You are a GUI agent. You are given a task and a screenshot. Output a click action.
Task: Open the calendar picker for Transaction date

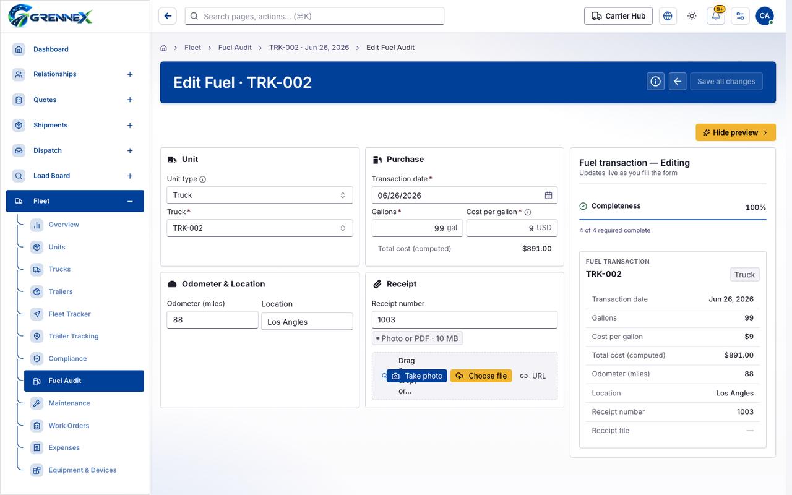(548, 195)
